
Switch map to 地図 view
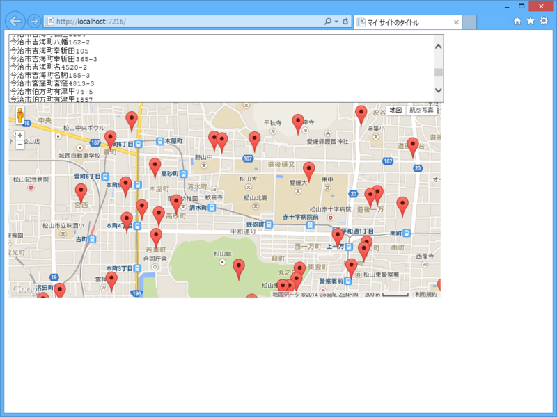[395, 111]
